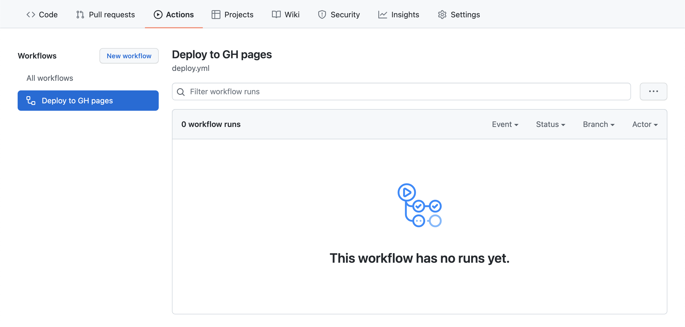The height and width of the screenshot is (327, 685).
Task: Click the Code brackets icon
Action: (x=31, y=15)
